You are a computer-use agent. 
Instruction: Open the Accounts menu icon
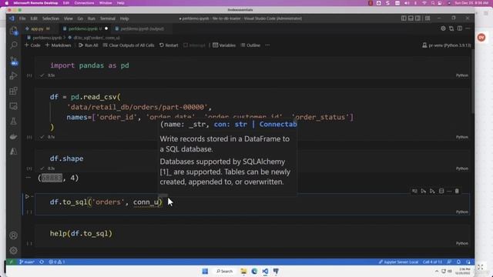[14, 235]
